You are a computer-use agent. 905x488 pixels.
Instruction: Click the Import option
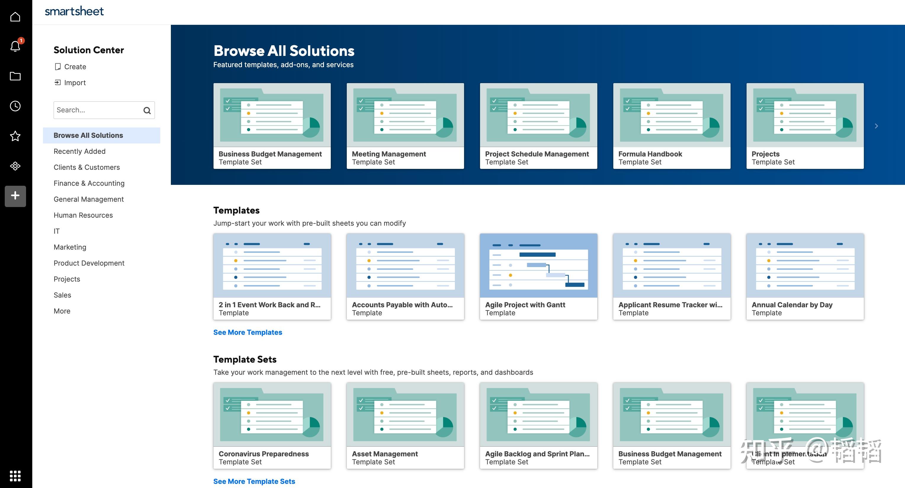click(75, 83)
